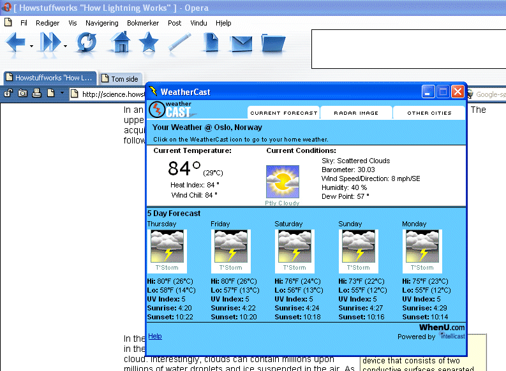Click the Opera icon in title bar
The width and height of the screenshot is (506, 371).
point(6,7)
